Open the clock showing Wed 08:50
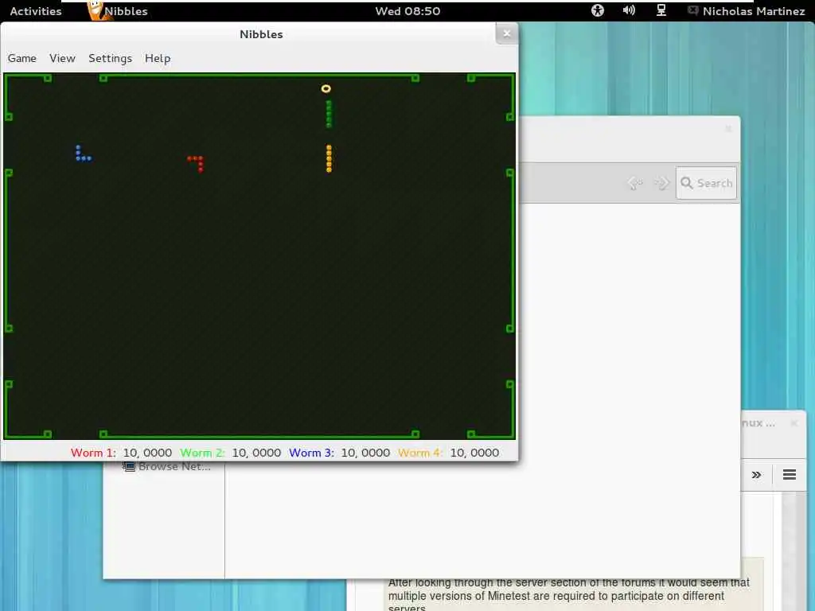The image size is (815, 611). [x=408, y=11]
